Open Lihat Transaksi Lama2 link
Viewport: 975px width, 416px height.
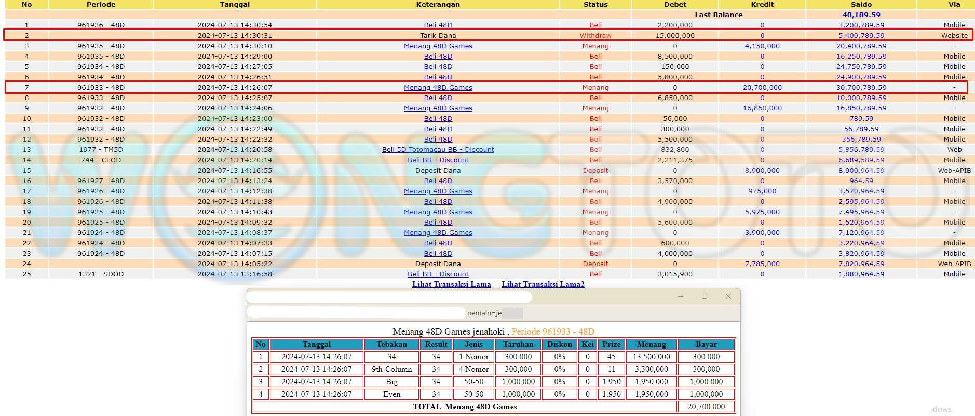pos(543,284)
